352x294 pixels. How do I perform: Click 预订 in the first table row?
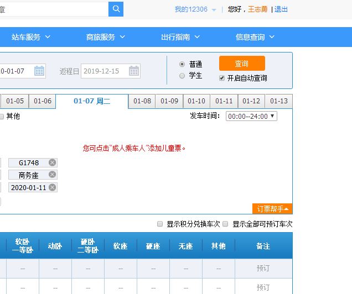tap(263, 268)
